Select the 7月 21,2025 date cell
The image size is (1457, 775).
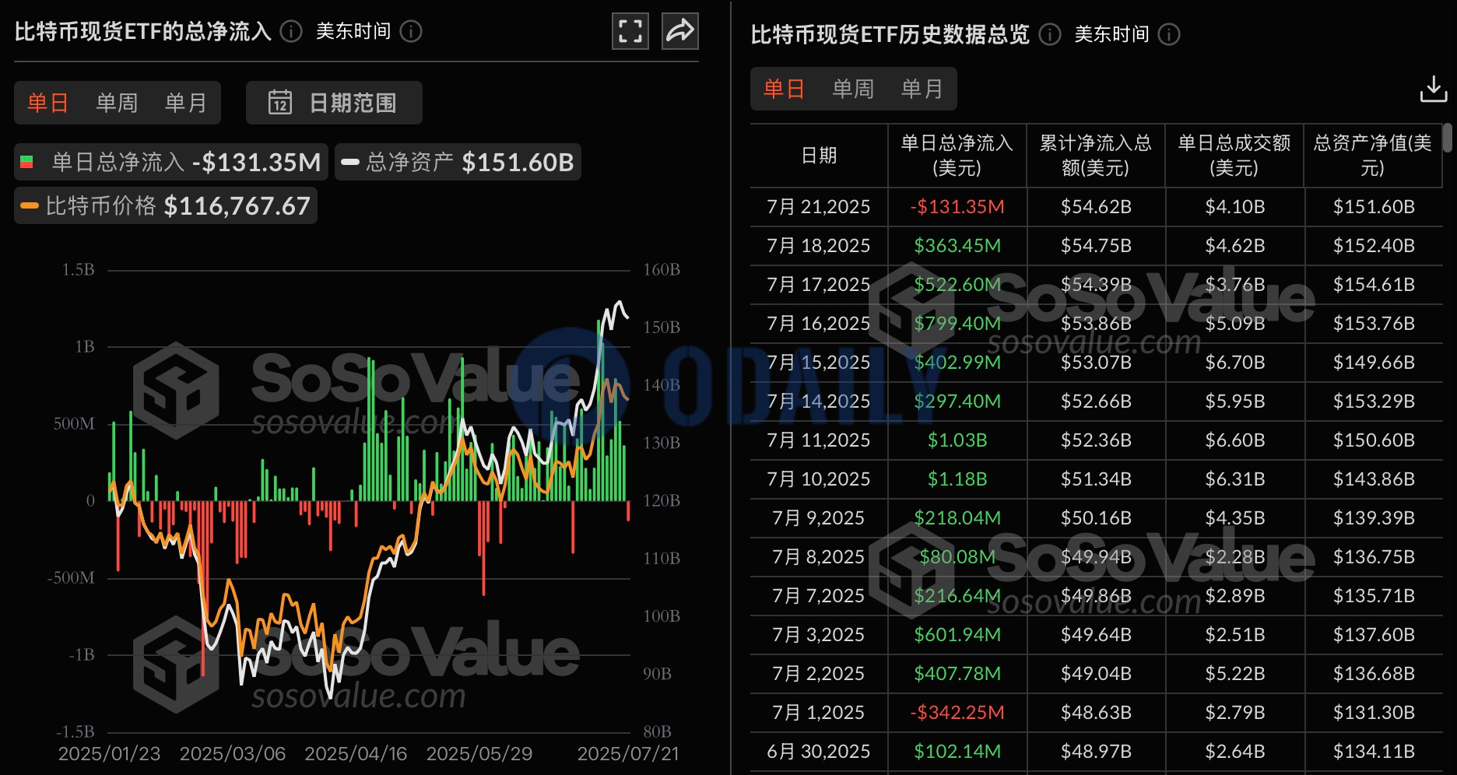point(819,207)
